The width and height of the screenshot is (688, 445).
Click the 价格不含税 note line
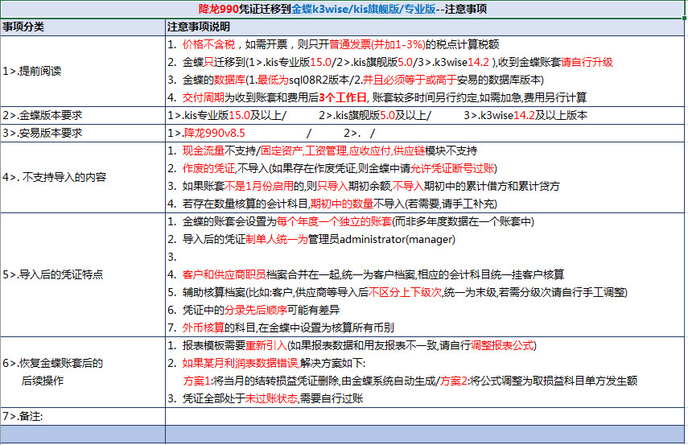pos(338,44)
